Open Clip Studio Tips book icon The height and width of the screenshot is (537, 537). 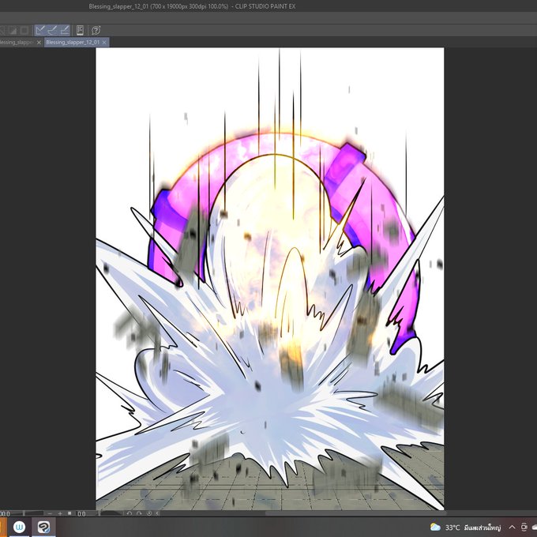80,31
